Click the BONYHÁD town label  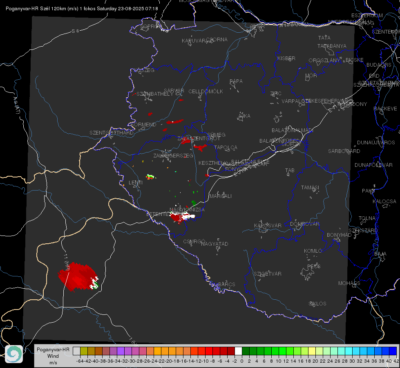click(339, 235)
